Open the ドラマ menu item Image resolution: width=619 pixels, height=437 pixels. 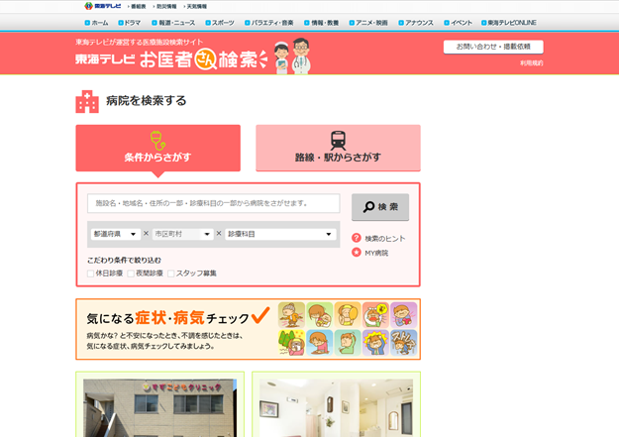[130, 23]
